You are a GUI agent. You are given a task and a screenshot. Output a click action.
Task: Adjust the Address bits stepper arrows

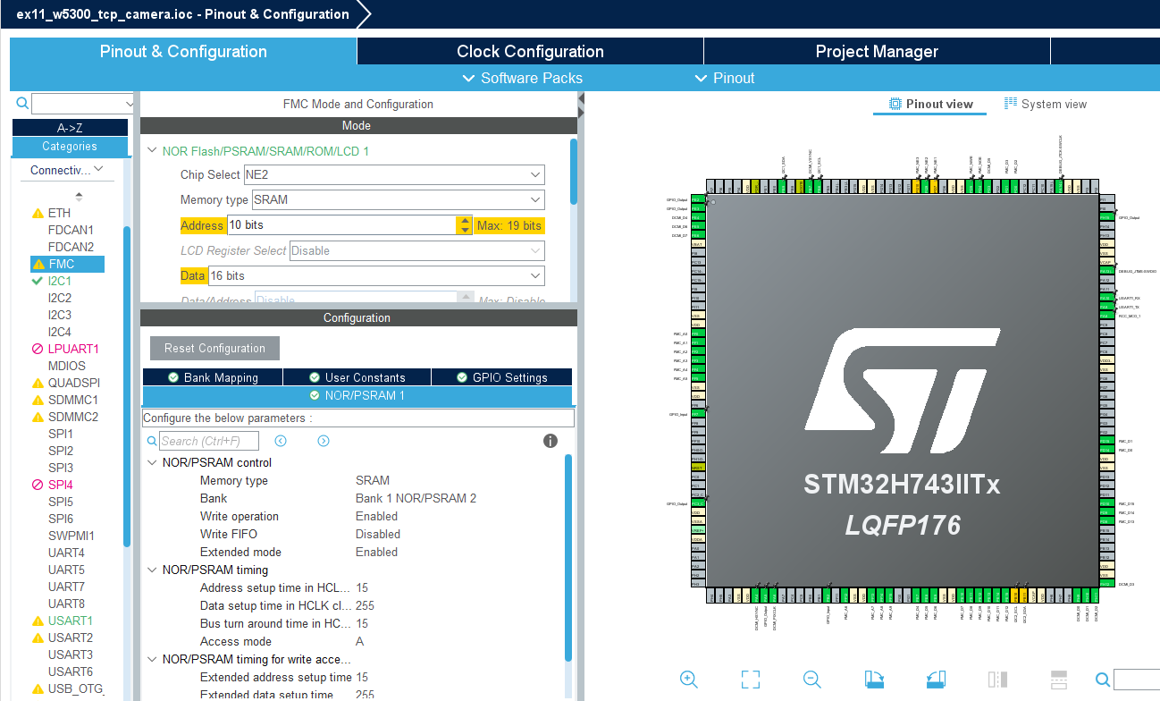464,225
